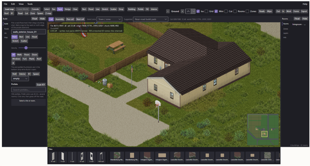The image size is (310, 166).
Task: Enable the Grid checkbox
Action: click(207, 11)
